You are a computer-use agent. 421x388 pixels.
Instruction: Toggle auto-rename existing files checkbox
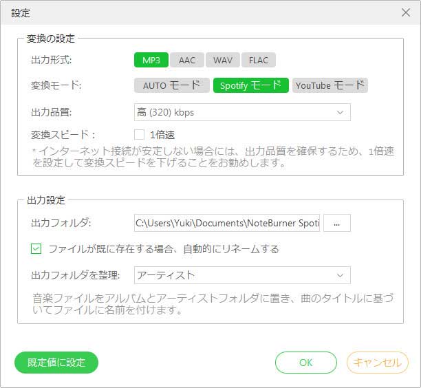tap(36, 249)
